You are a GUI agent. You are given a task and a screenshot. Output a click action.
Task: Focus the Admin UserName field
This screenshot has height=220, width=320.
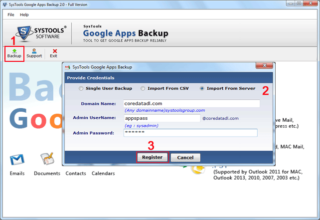pyautogui.click(x=162, y=118)
